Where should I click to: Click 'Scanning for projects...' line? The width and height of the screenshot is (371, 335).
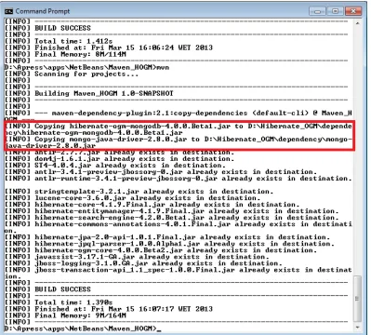(72, 74)
